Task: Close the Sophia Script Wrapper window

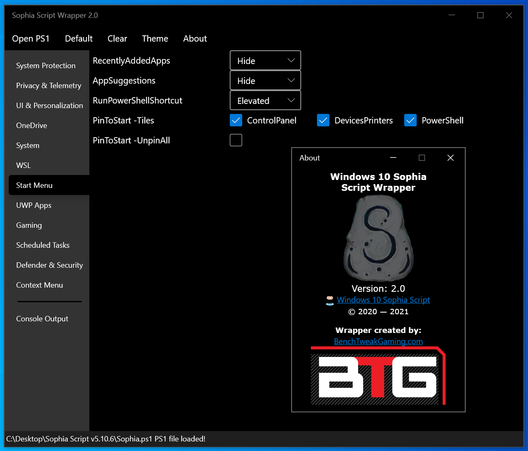Action: point(509,15)
